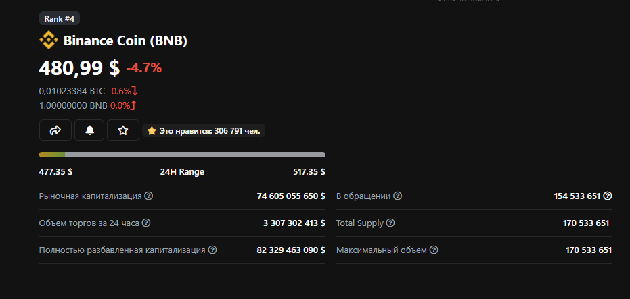
Task: Click the 24H Range label
Action: tap(182, 172)
